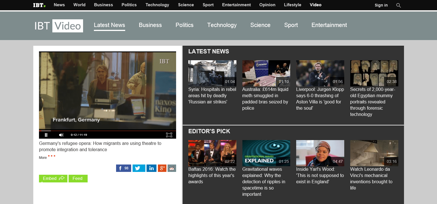Share the video on Facebook

pos(123,168)
